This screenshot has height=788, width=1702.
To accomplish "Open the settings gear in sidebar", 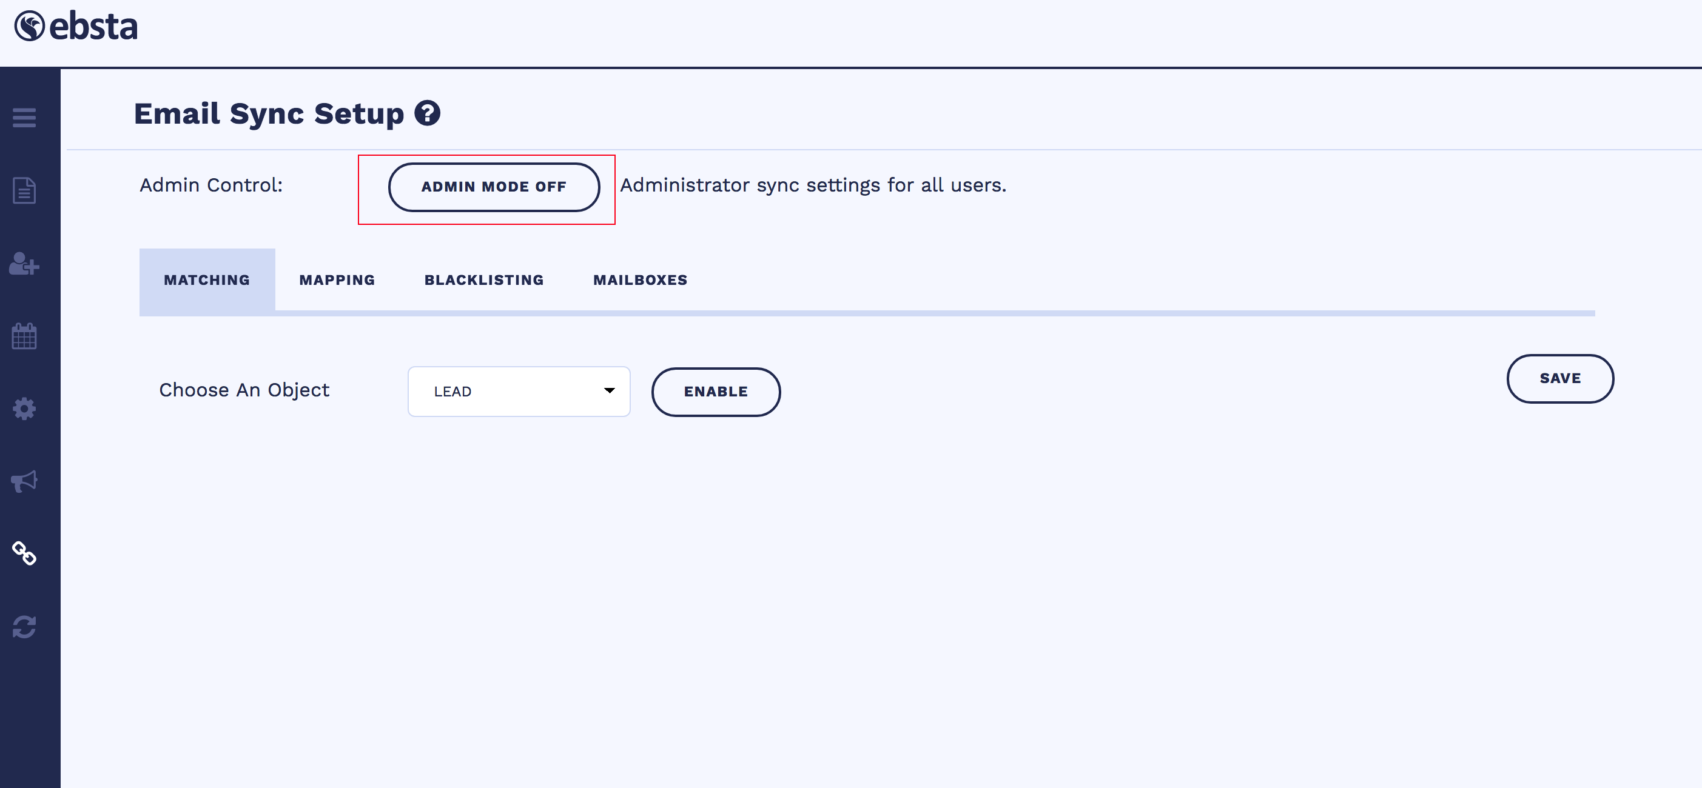I will coord(24,409).
